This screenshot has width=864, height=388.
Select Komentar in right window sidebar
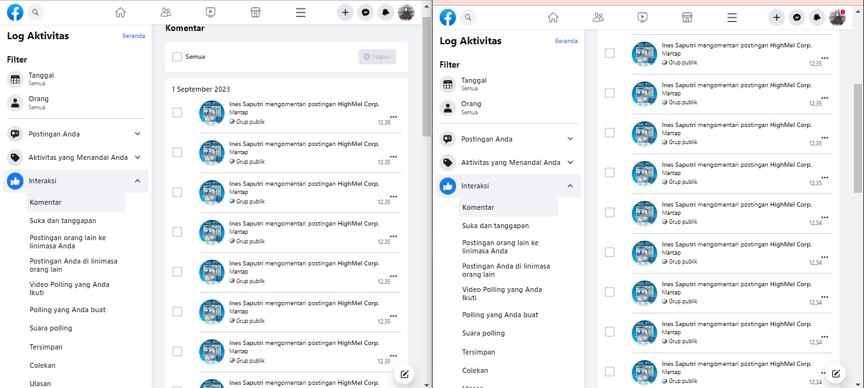click(x=509, y=207)
